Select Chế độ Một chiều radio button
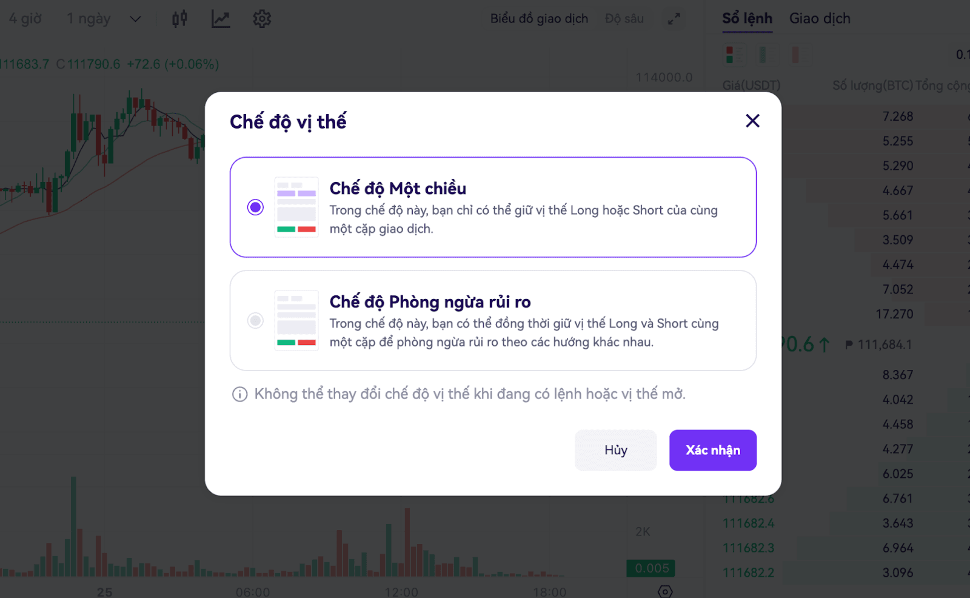This screenshot has height=598, width=970. tap(255, 207)
